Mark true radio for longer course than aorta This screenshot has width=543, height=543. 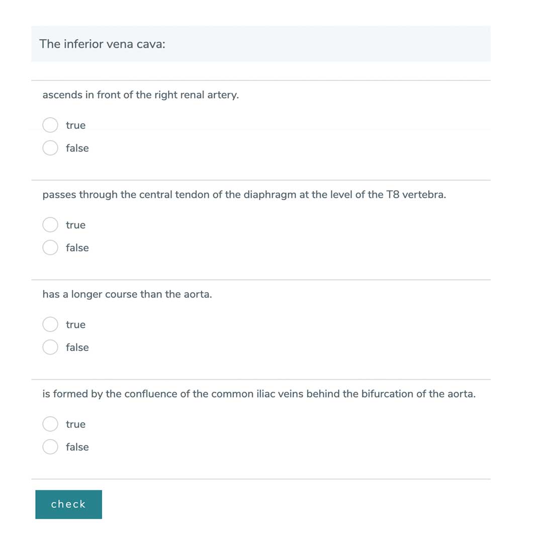pyautogui.click(x=50, y=324)
